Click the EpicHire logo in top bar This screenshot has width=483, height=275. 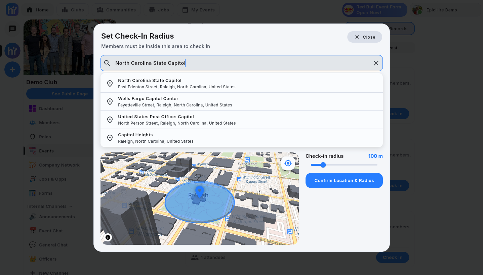(12, 10)
